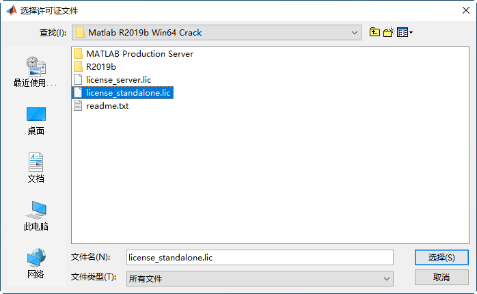Select license_server.lic file
Viewport: 477px width, 294px height.
112,80
